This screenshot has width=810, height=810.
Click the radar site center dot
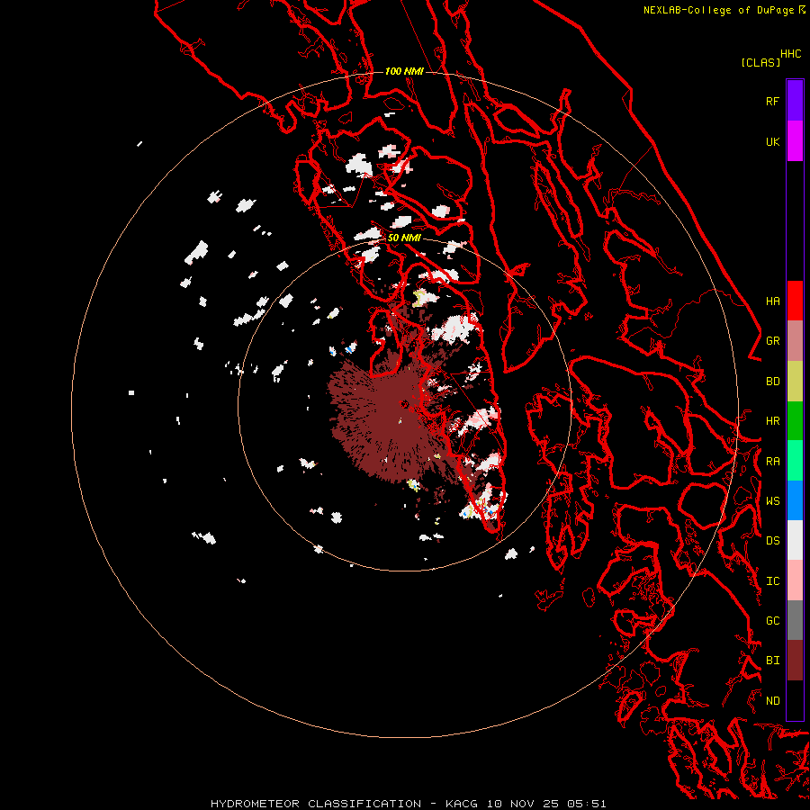pyautogui.click(x=404, y=404)
